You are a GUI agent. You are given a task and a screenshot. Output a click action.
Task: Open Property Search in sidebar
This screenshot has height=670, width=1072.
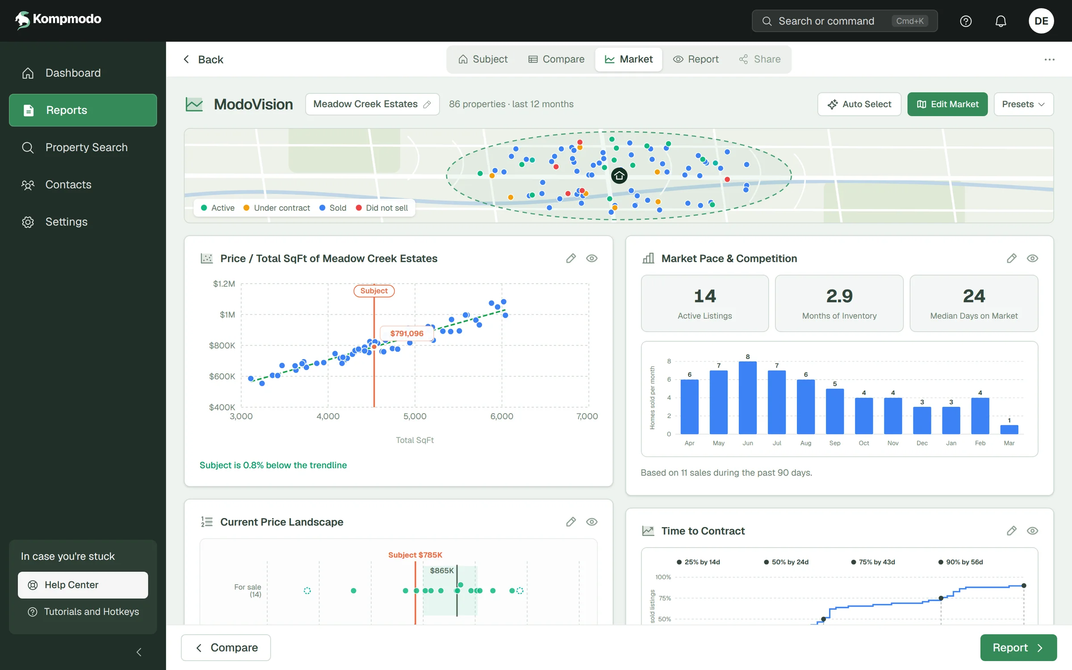(83, 147)
